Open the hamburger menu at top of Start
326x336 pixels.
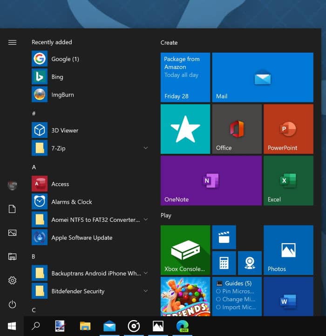12,42
